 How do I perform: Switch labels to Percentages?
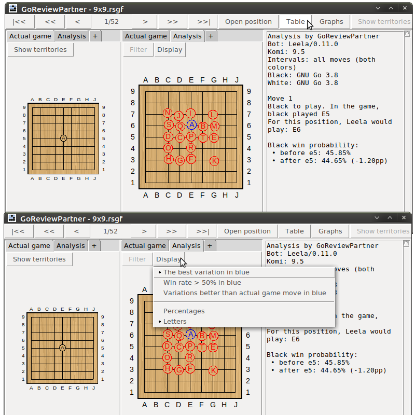[184, 311]
